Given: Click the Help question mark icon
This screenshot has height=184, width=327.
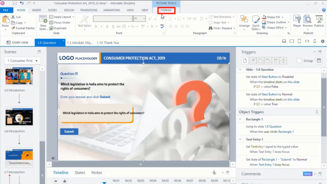Looking at the screenshot, I should tap(324, 10).
